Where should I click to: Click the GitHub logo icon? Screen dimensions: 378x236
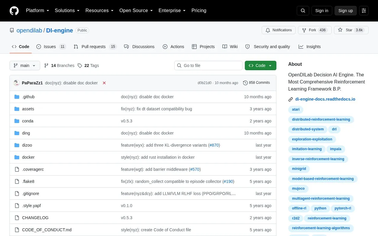click(x=14, y=11)
